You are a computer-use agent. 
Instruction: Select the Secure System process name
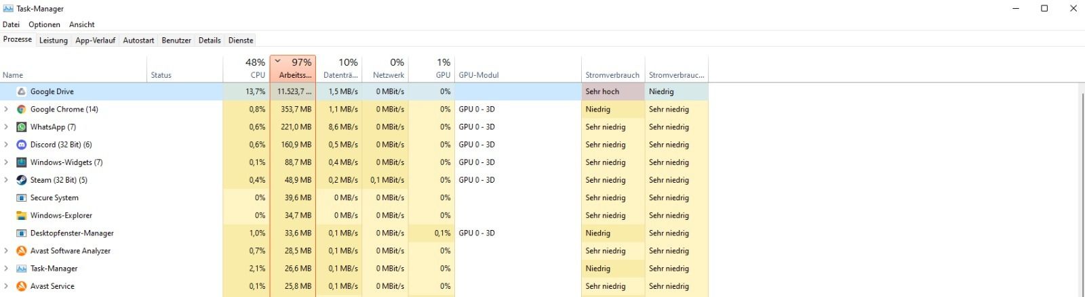[54, 198]
